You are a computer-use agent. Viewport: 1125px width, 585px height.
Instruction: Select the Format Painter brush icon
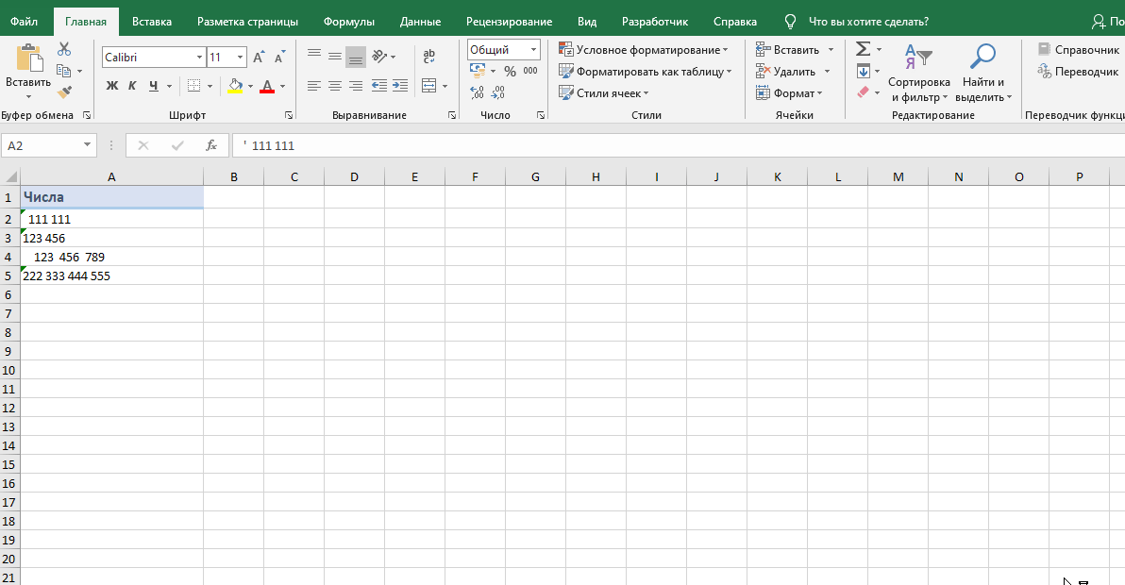pyautogui.click(x=64, y=92)
